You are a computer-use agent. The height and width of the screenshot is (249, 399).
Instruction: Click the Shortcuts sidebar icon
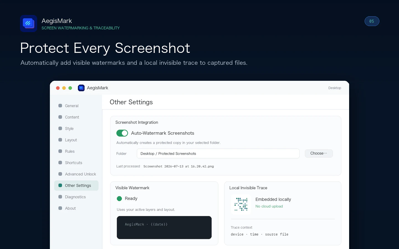[x=60, y=162]
